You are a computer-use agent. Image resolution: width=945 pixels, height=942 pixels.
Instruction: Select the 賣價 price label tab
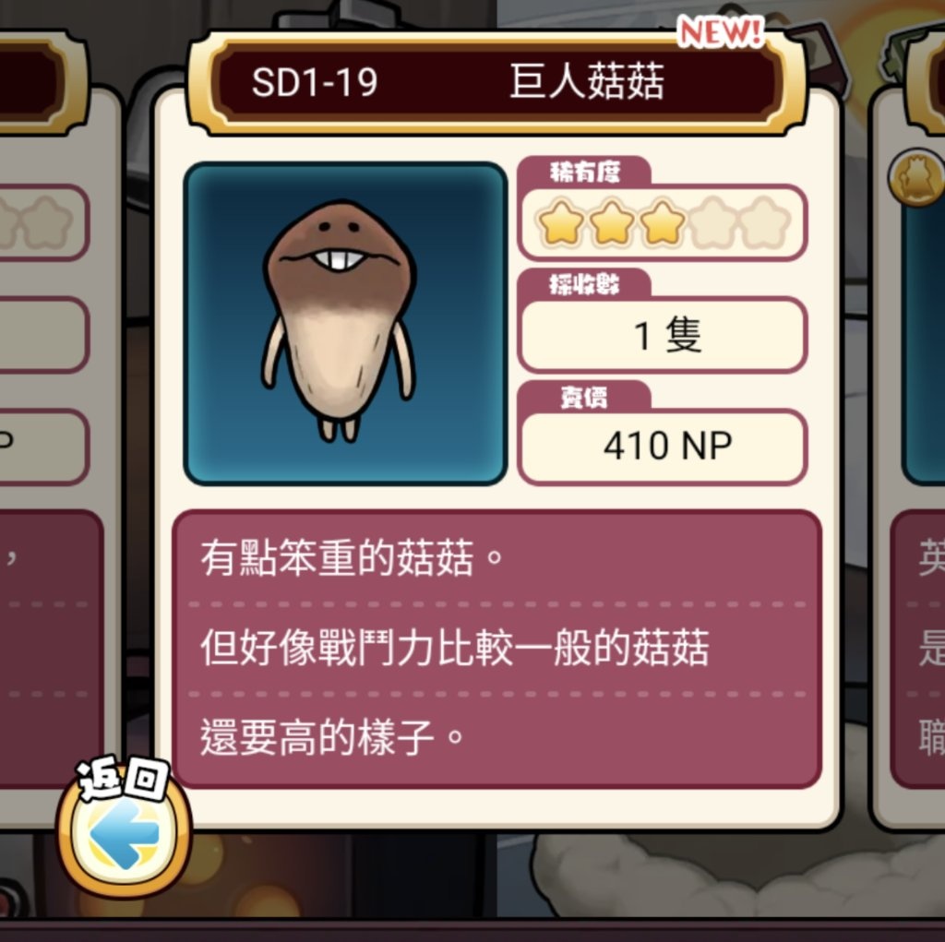[x=584, y=397]
